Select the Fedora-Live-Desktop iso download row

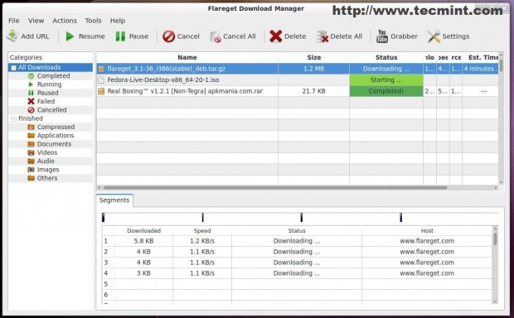coord(298,79)
